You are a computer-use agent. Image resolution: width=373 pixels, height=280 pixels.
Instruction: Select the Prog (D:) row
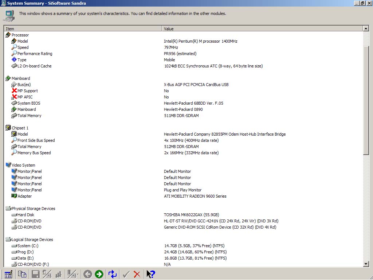click(x=25, y=252)
